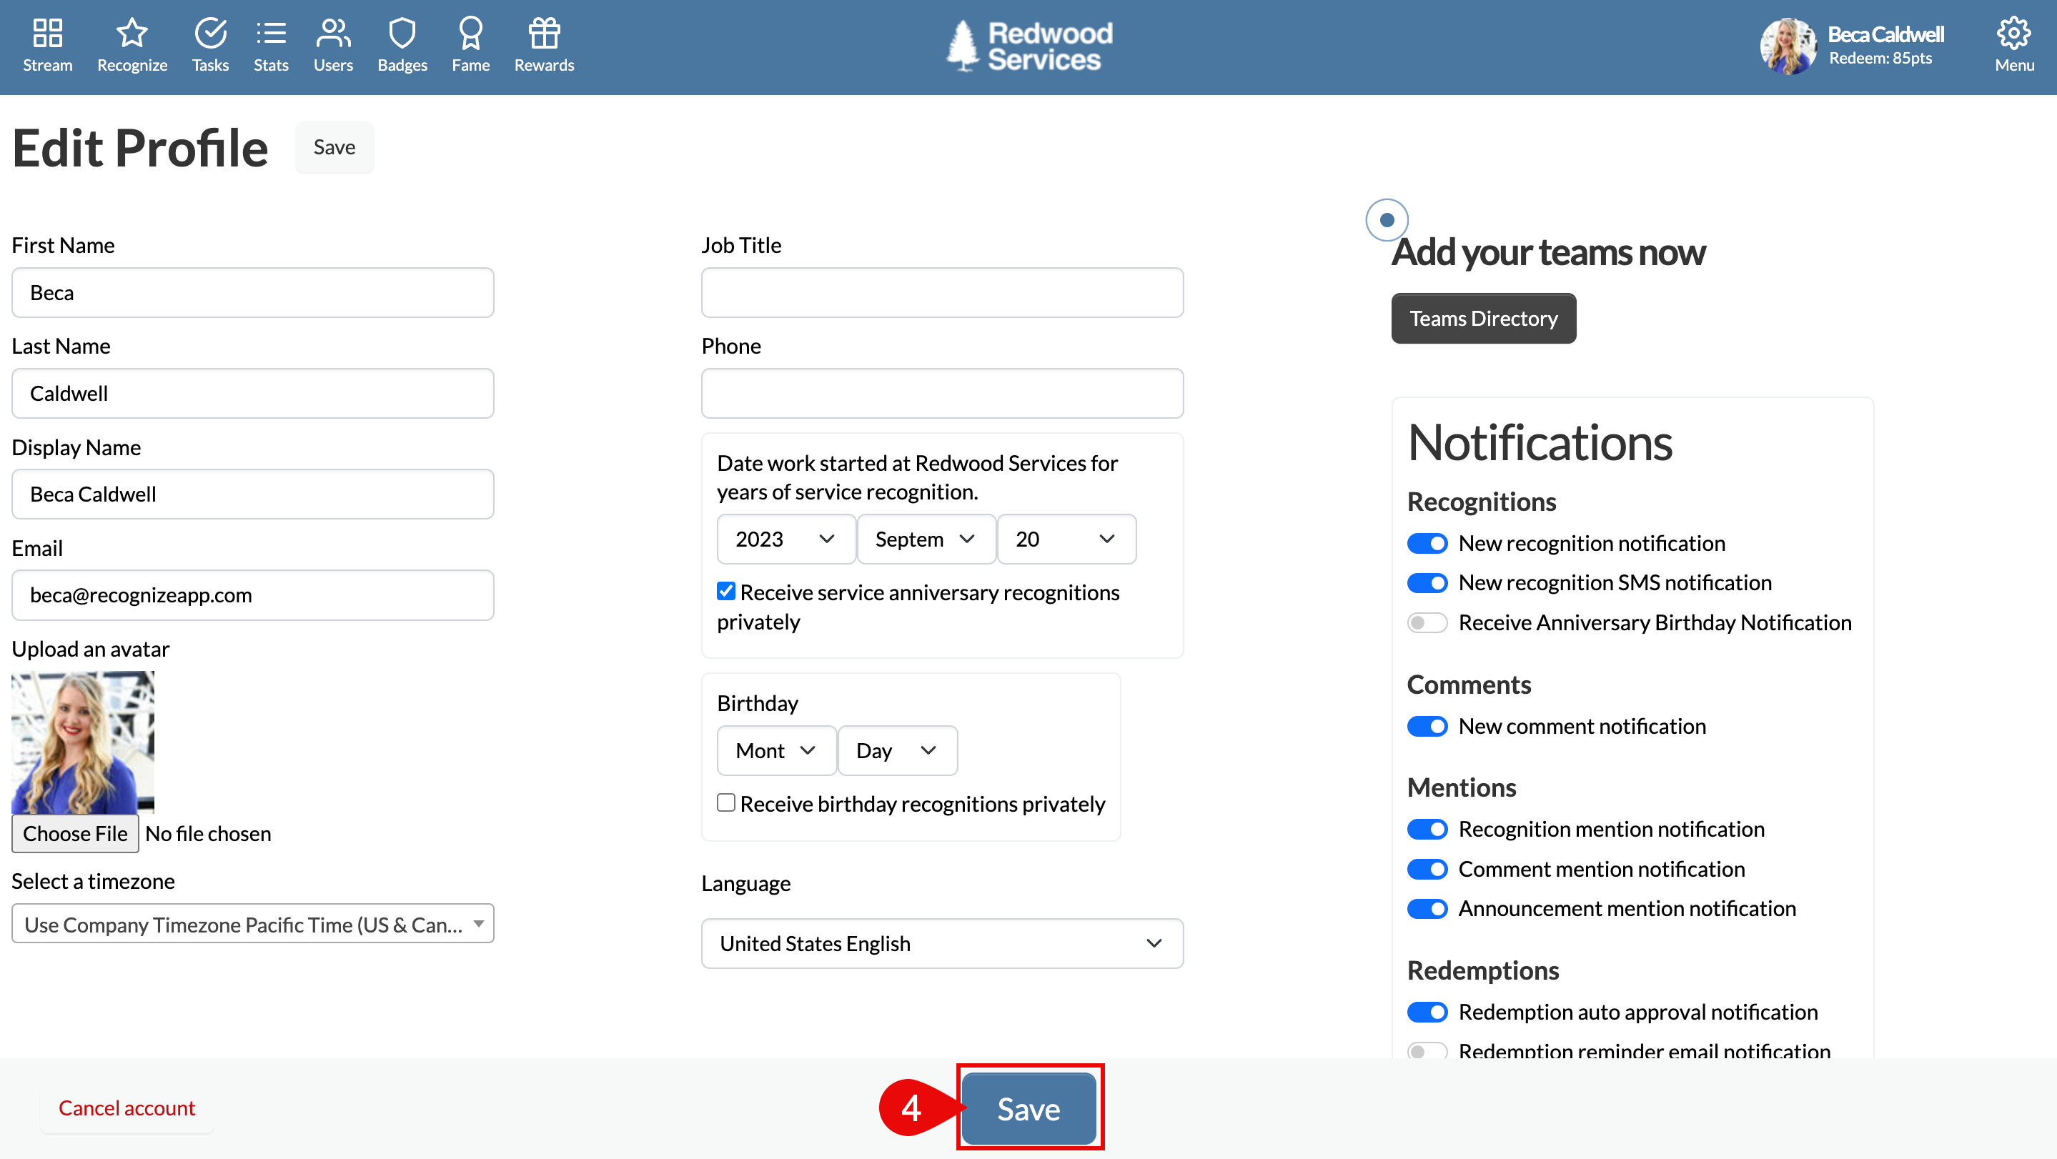Click the uploaded avatar photo thumbnail

83,742
